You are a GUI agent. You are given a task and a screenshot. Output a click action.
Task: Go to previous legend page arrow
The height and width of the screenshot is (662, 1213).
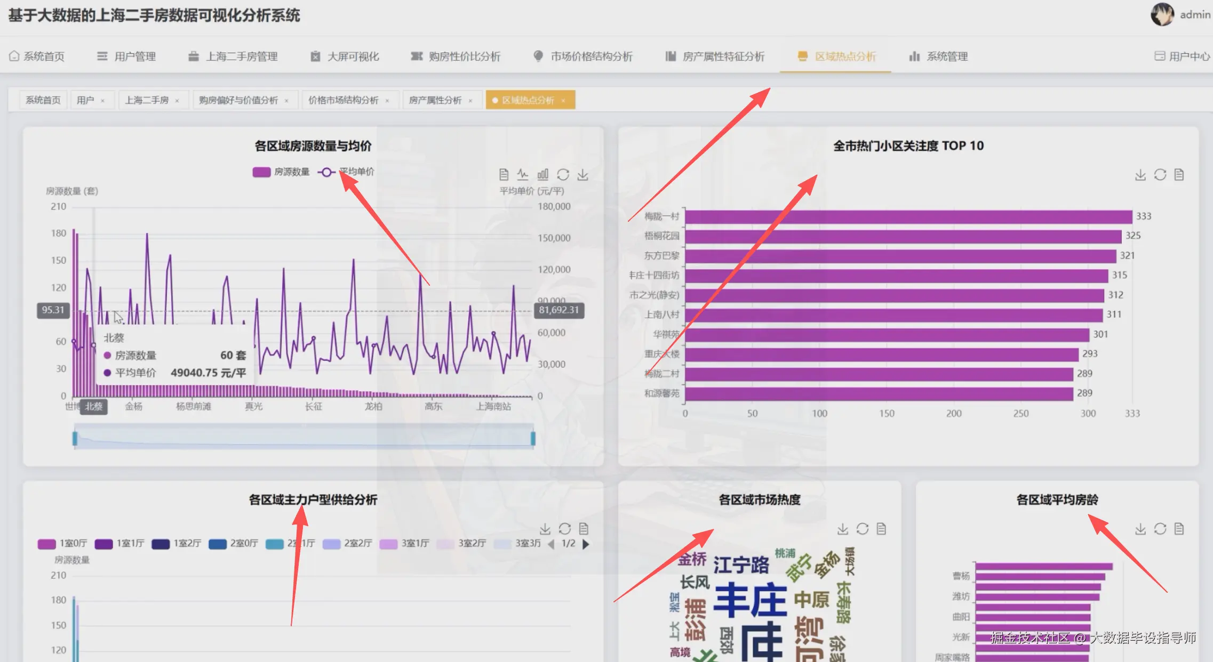[551, 544]
